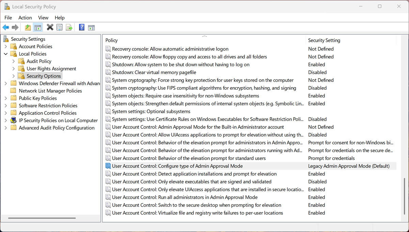This screenshot has height=232, width=409.
Task: Click the Delete X icon in toolbar
Action: [50, 28]
